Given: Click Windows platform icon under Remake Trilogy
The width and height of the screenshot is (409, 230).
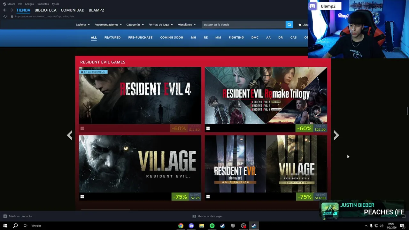Looking at the screenshot, I should (208, 128).
